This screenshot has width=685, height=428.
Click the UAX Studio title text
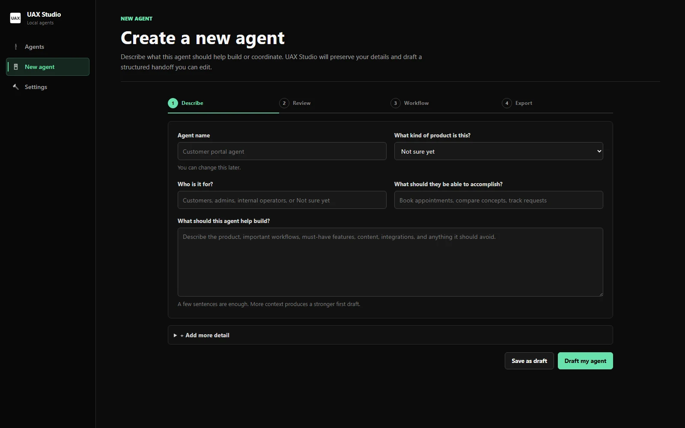pos(44,14)
